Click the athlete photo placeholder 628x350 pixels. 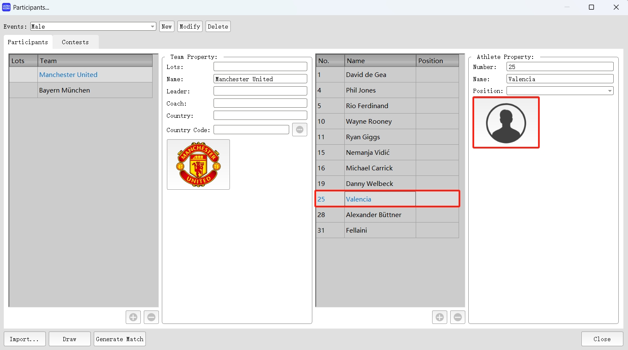point(506,122)
